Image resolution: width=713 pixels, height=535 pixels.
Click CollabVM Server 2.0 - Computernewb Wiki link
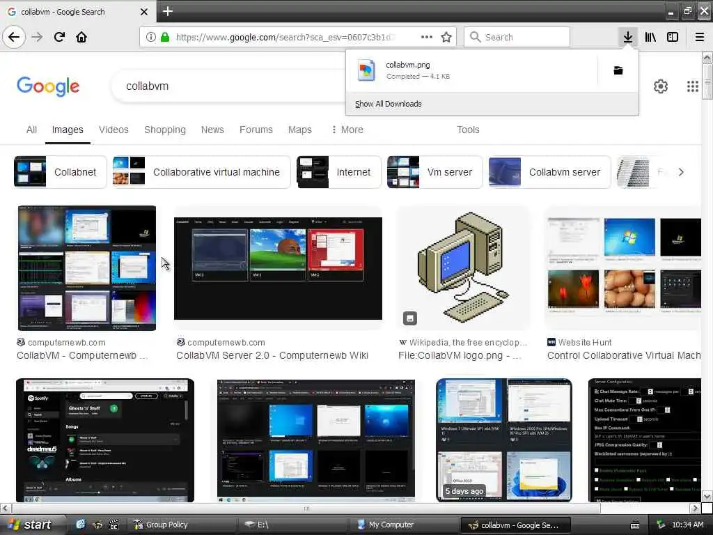tap(272, 355)
